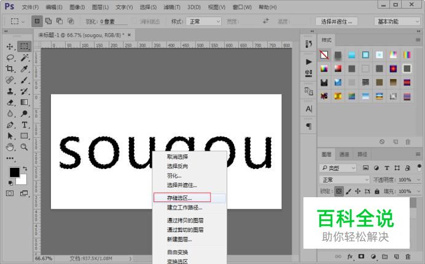Screen dimensions: 425x264
Task: Open the edit toolbar ellipsis menu
Action: coord(10,159)
